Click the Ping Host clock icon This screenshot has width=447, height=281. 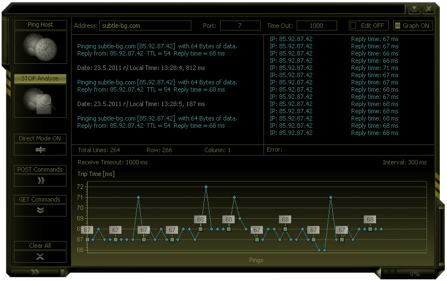[x=40, y=48]
